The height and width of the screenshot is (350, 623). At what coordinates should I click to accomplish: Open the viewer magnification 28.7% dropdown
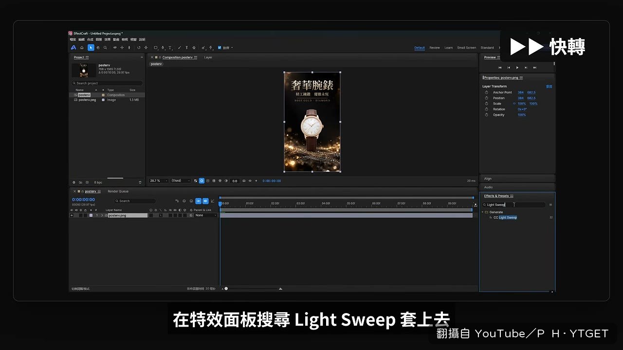coord(158,181)
